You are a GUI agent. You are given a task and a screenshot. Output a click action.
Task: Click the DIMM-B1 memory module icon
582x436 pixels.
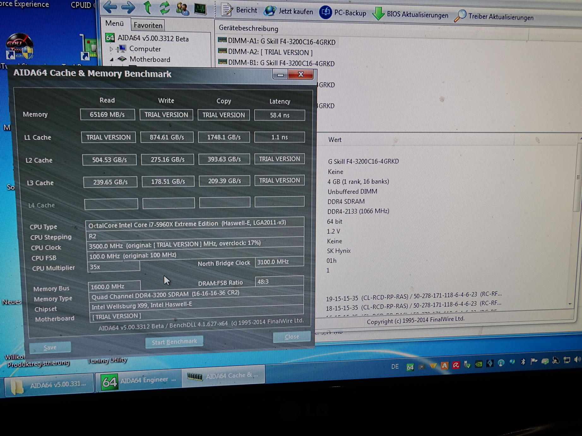click(223, 61)
